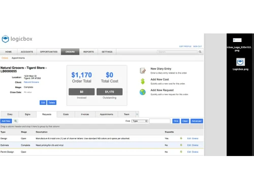Click the export icon beside Add New
Image resolution: width=254 pixels, height=190 pixels.
coord(16,121)
